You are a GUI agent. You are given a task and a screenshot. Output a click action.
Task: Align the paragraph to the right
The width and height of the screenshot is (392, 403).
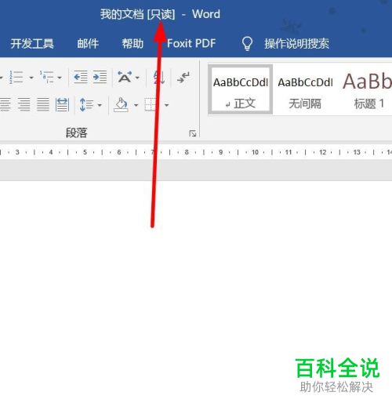24,104
